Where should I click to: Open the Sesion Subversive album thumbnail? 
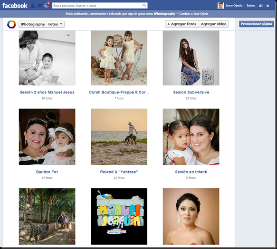pyautogui.click(x=191, y=58)
